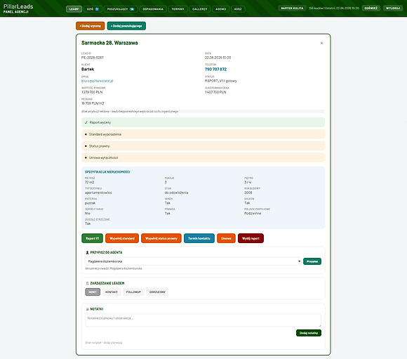This screenshot has width=407, height=359.
Task: Click the badge counter on Dziś tab
Action: point(97,9)
